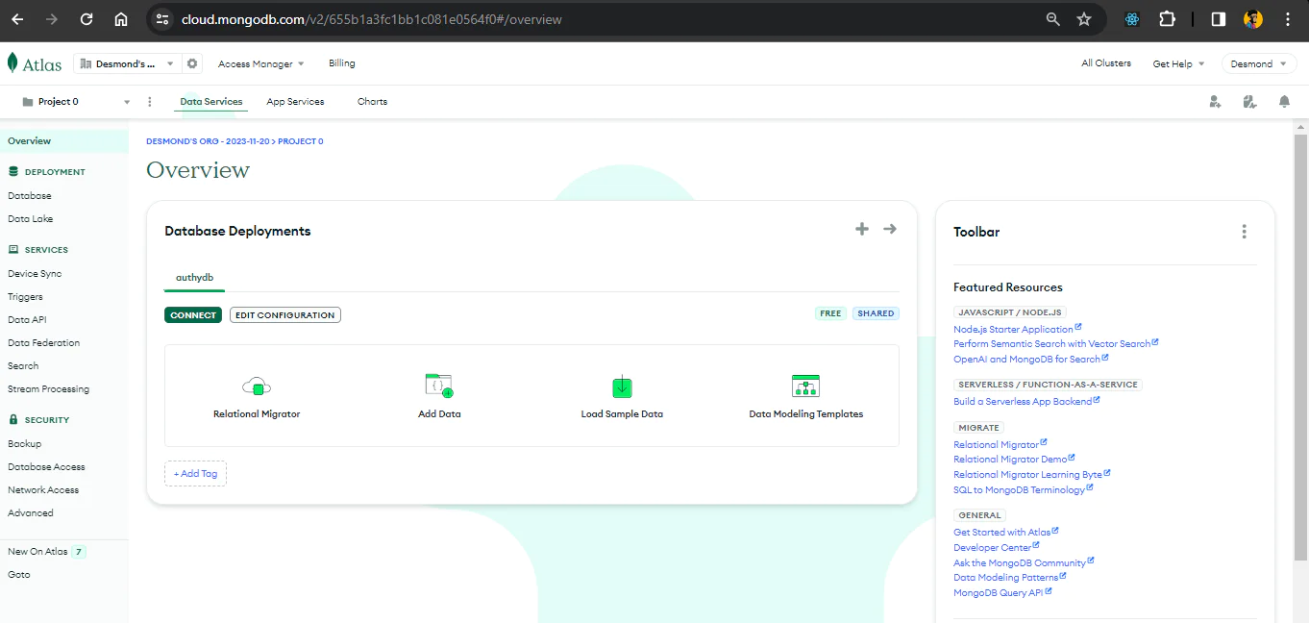Viewport: 1309px width, 623px height.
Task: Open Network Access in the sidebar
Action: 43,490
